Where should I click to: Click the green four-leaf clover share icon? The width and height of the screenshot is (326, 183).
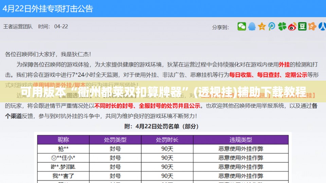282,26
